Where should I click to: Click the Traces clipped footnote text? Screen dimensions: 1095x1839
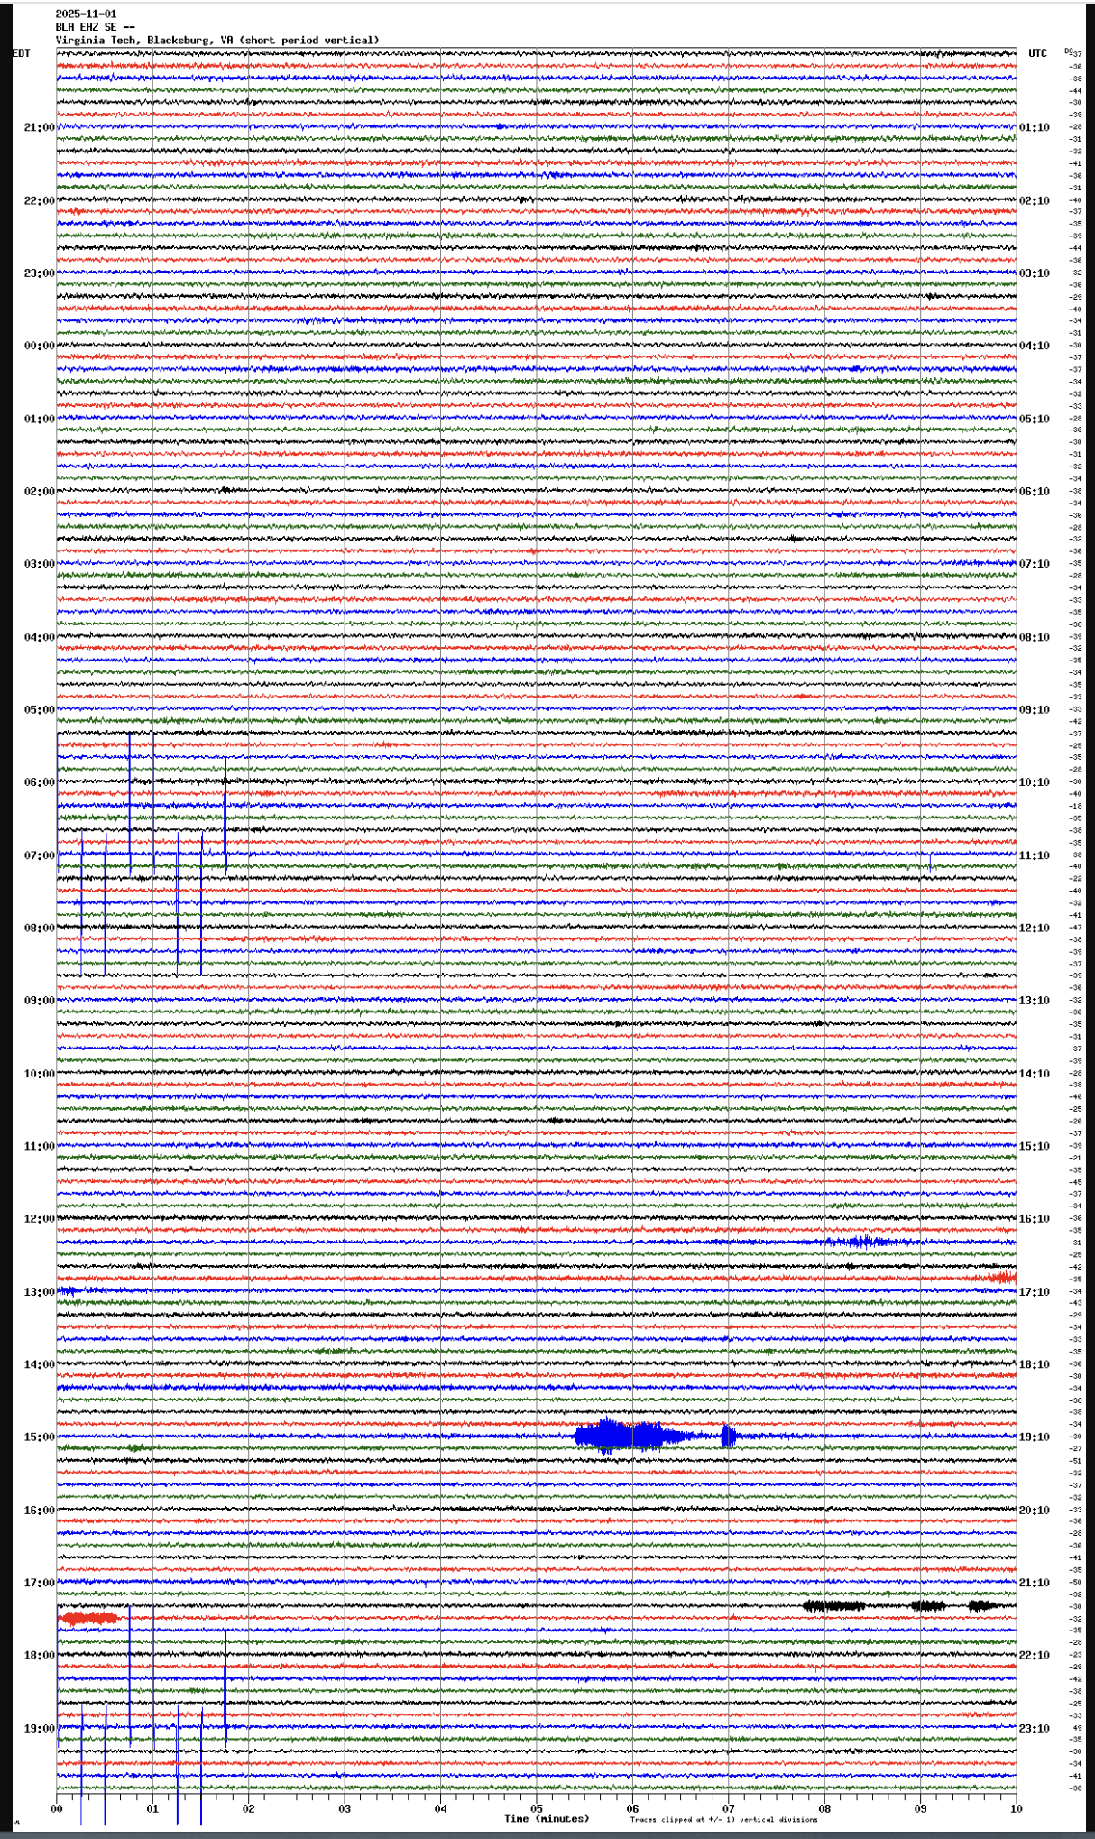point(723,1820)
